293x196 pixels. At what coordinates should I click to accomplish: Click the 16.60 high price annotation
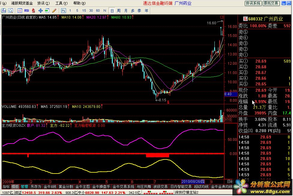coord(211,23)
